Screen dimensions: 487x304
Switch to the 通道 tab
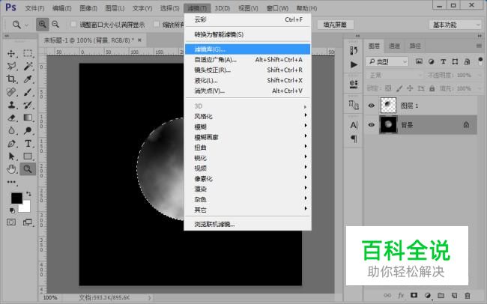coord(394,46)
